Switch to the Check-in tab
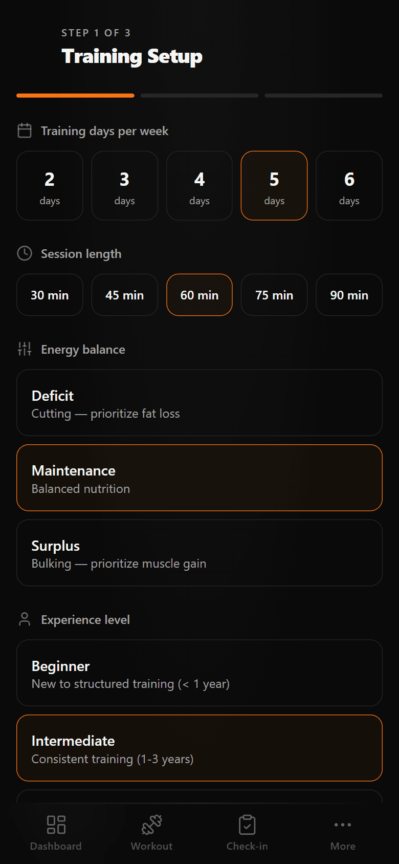The height and width of the screenshot is (864, 399). (x=247, y=832)
